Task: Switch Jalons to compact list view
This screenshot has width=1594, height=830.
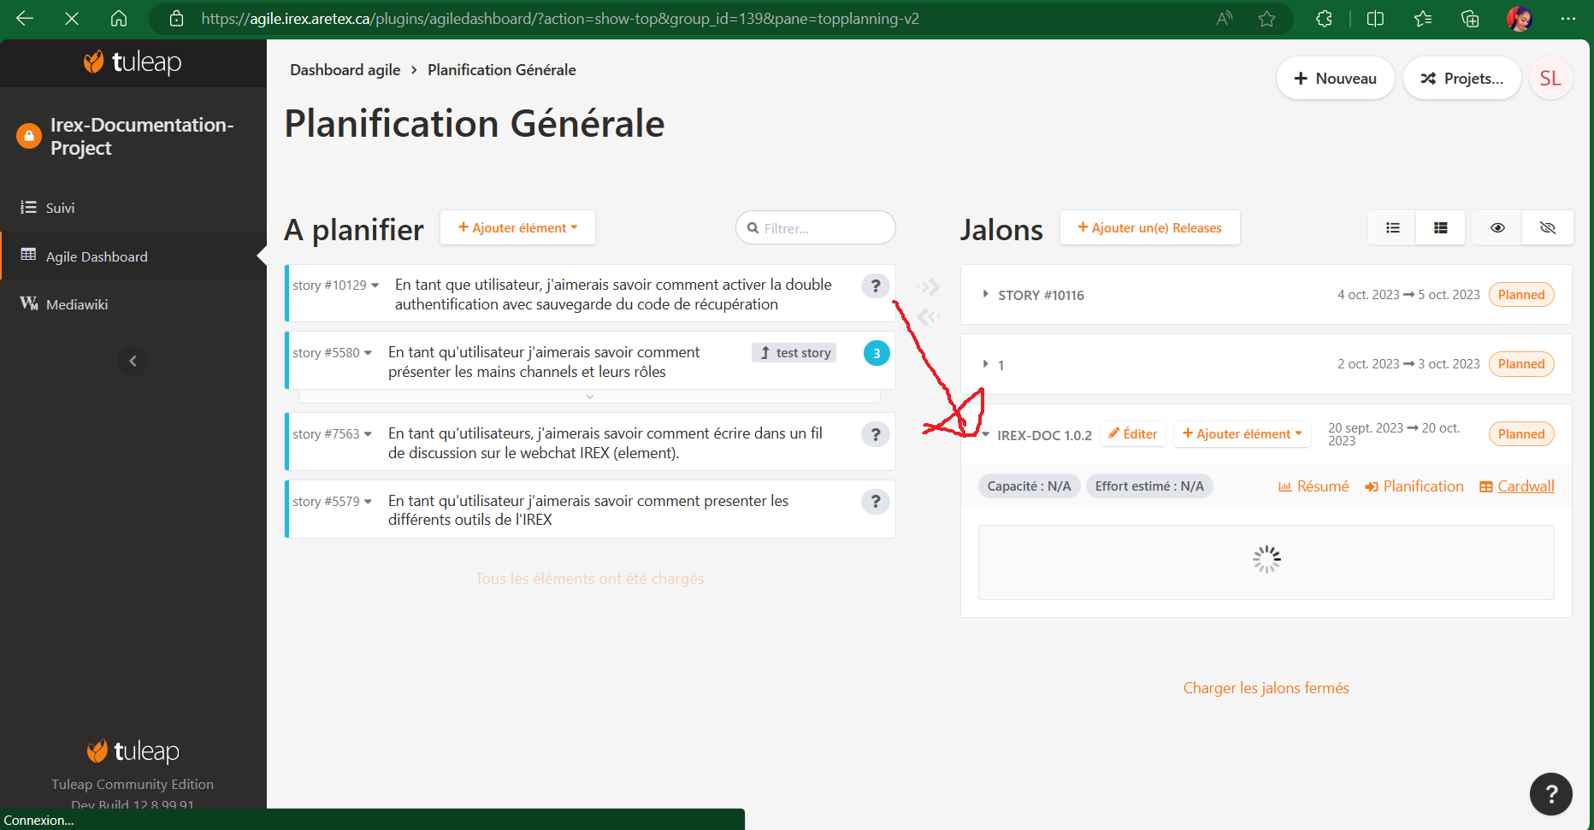Action: 1392,228
